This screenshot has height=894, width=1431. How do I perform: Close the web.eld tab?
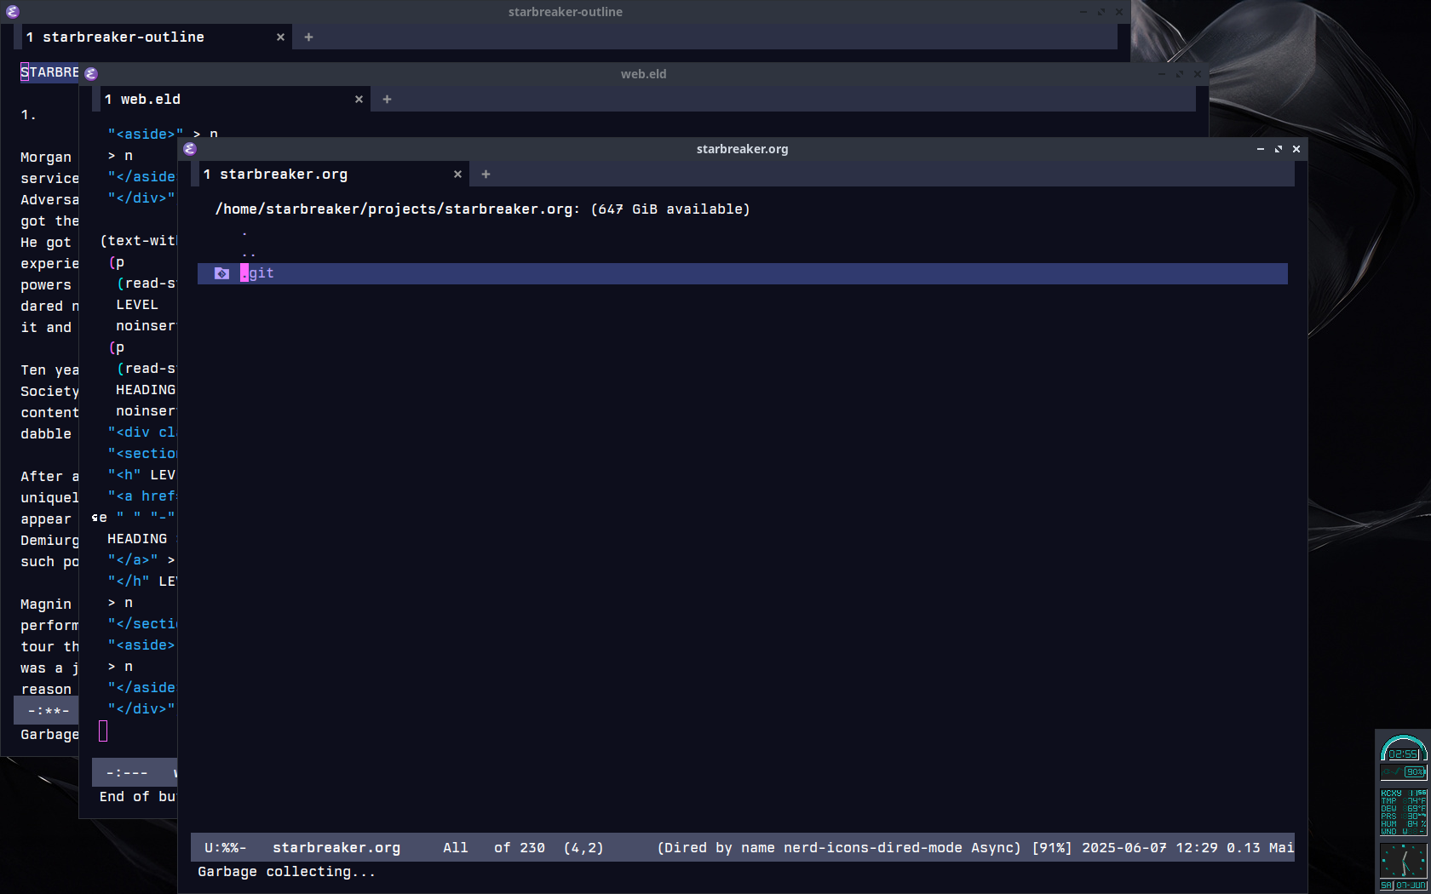pos(359,100)
